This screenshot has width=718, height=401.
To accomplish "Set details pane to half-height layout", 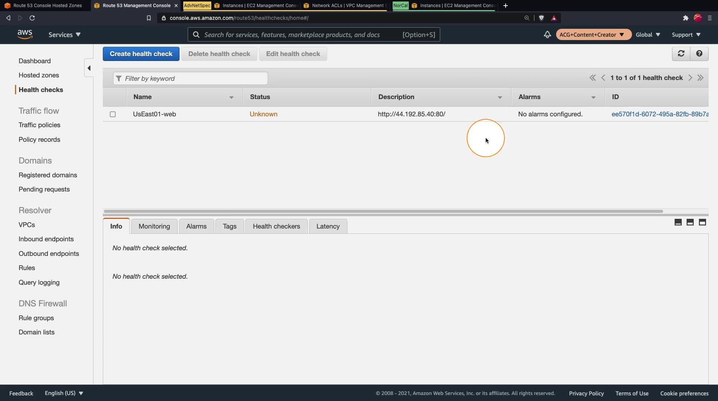I will coord(690,222).
